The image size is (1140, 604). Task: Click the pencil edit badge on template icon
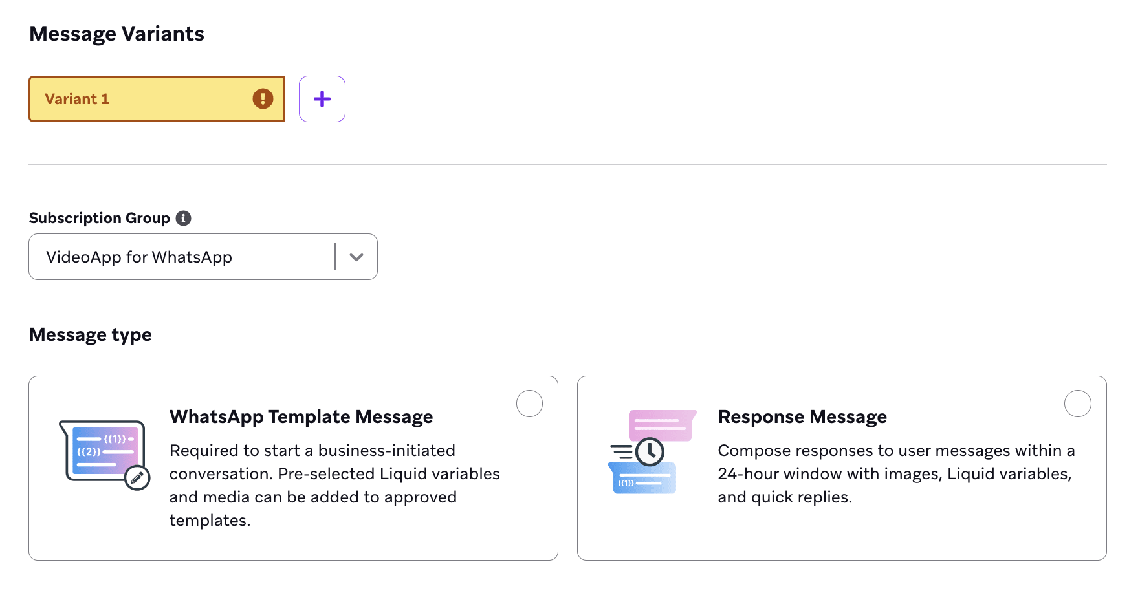coord(137,478)
